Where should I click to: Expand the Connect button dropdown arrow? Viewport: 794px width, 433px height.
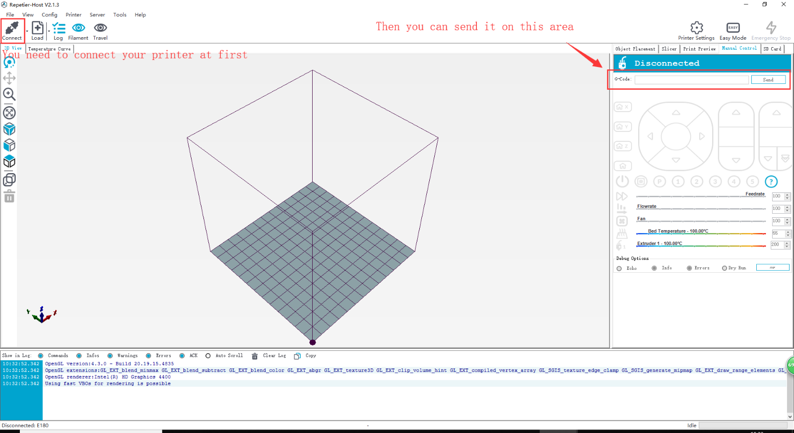coord(27,31)
